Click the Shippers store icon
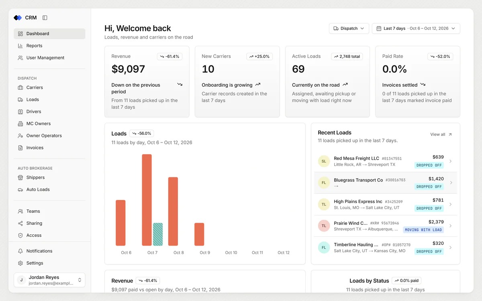The height and width of the screenshot is (301, 482). click(x=20, y=177)
